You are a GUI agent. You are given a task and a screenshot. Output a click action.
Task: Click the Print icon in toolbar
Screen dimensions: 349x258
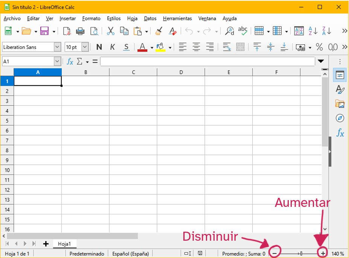(x=80, y=31)
